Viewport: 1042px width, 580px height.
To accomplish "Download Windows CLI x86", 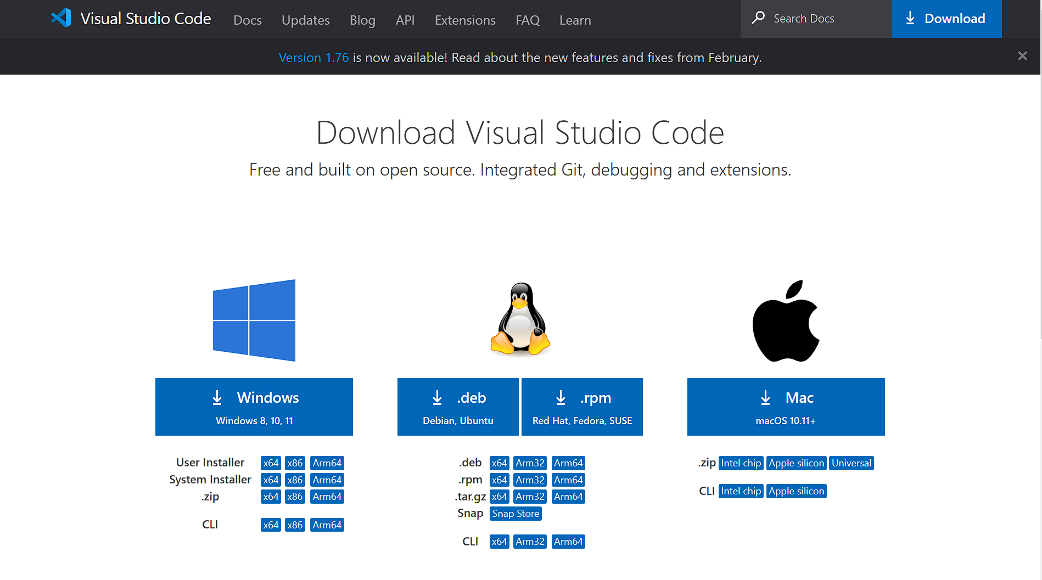I will (x=295, y=525).
